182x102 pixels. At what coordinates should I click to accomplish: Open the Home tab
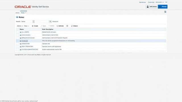17,13
